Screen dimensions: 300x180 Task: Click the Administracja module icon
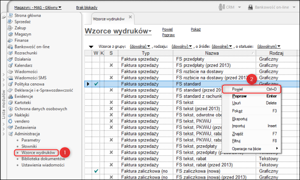(11, 133)
